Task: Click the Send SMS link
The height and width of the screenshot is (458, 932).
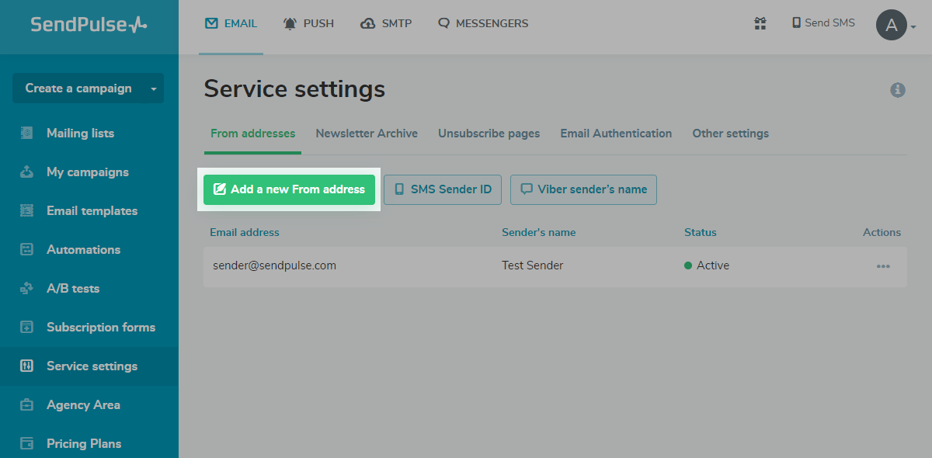Action: tap(822, 23)
